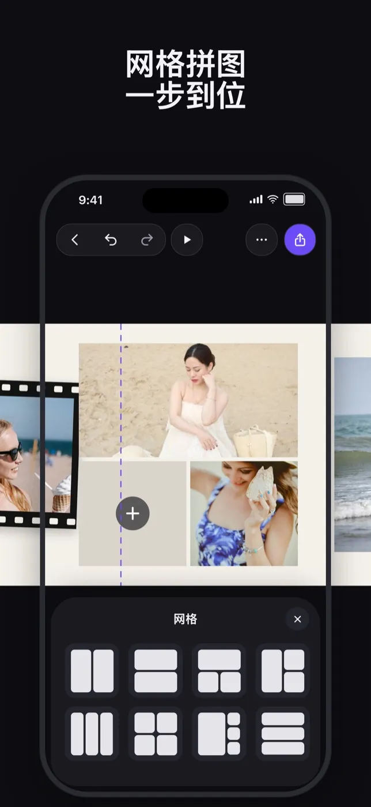Tap the ocean waves photo on the right

coord(353,455)
